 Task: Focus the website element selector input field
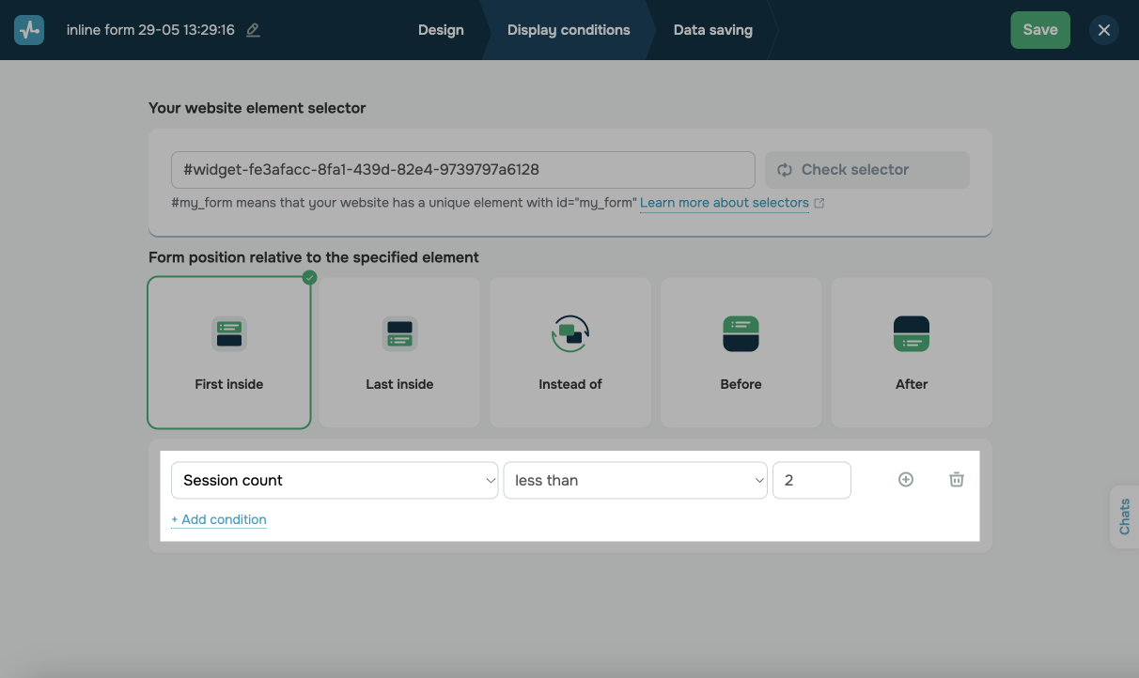tap(462, 170)
